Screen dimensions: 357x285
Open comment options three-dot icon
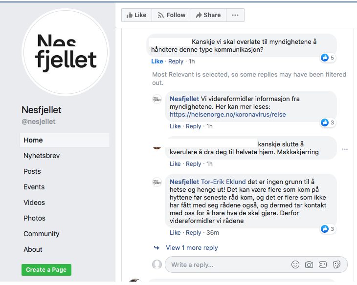click(x=345, y=149)
